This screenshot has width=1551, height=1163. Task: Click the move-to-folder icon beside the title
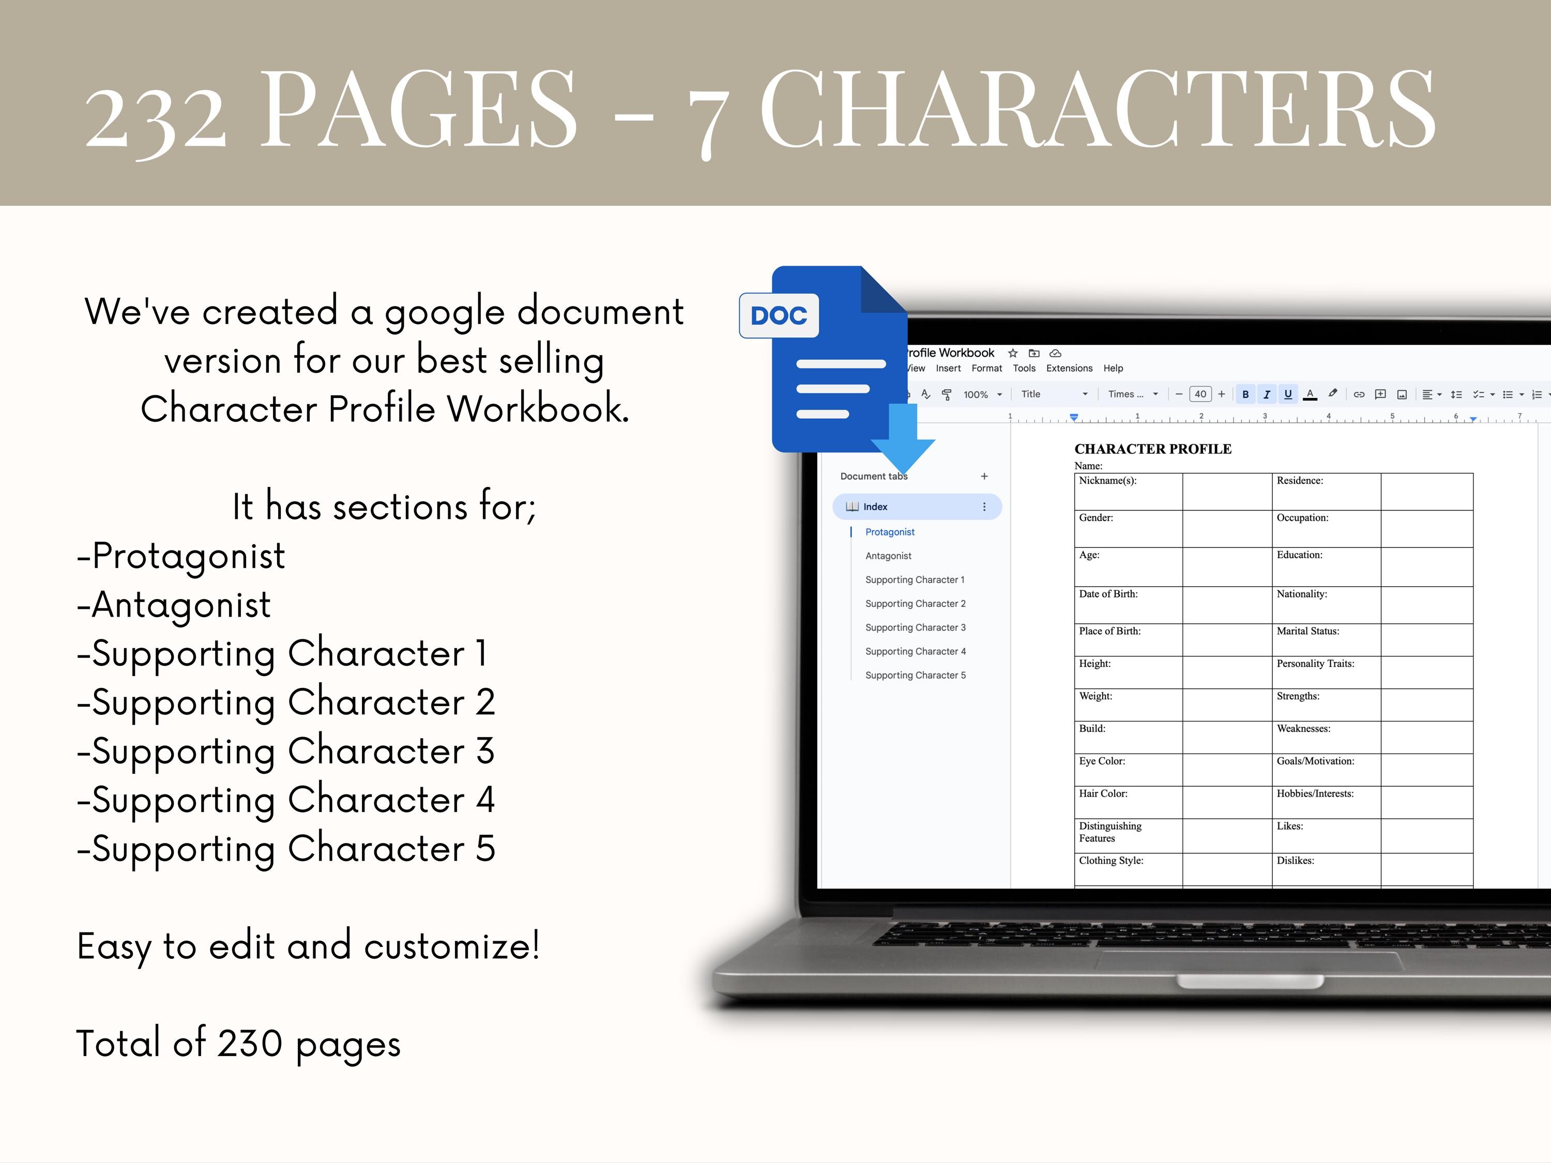tap(1033, 354)
